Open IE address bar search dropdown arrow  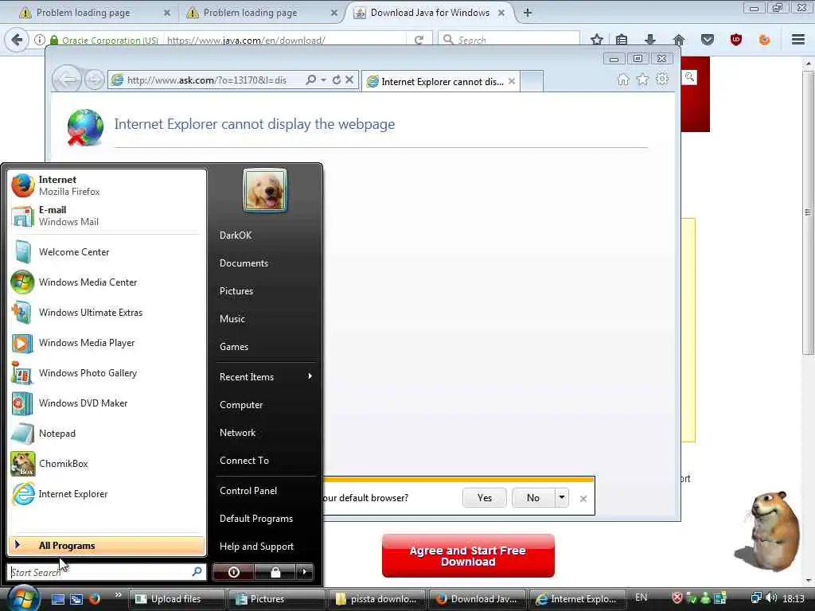(x=324, y=80)
